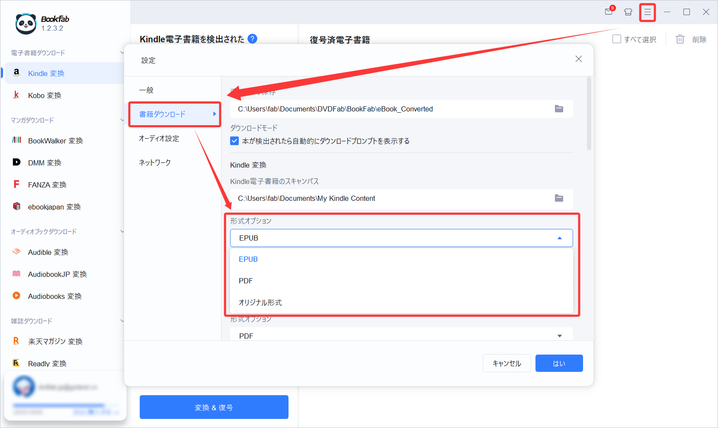The image size is (718, 428).
Task: Click the Readly sidebar icon
Action: [16, 363]
